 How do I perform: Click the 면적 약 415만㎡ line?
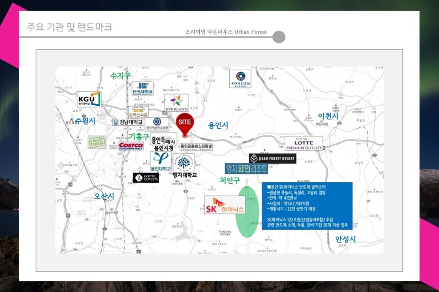pyautogui.click(x=282, y=198)
